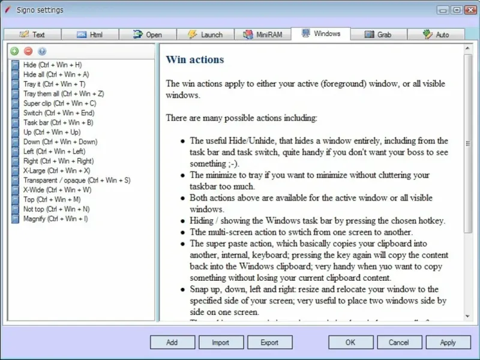Screen dimensions: 480x360
Task: Click the Cancel button
Action: (400, 342)
